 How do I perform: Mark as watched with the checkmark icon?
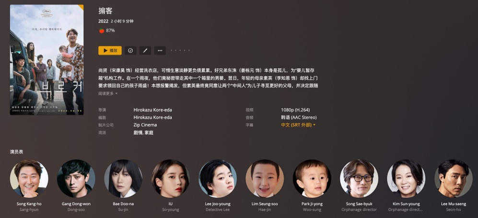[x=130, y=51]
